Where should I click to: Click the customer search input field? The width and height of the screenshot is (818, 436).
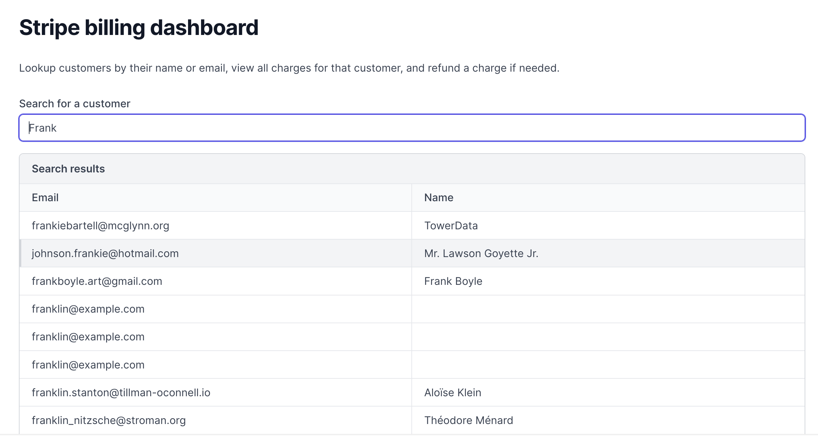click(412, 128)
